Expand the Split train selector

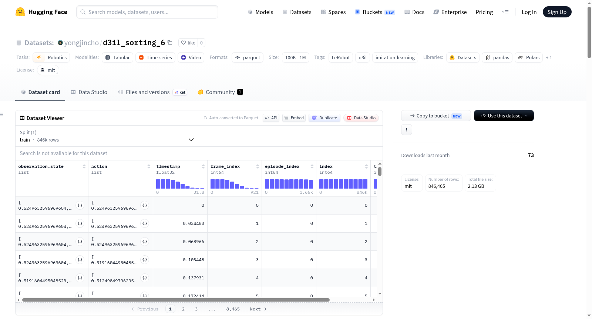[x=107, y=136]
